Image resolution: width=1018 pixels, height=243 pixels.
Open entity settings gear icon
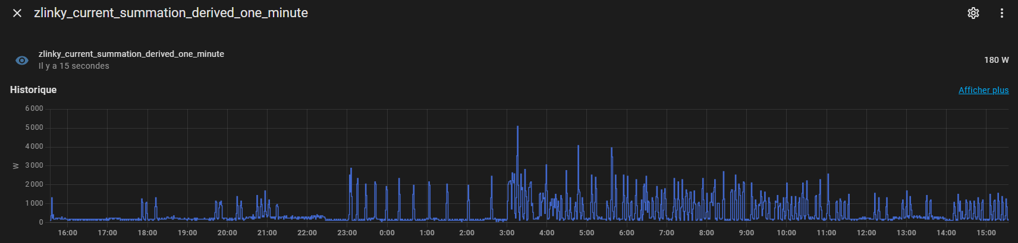tap(973, 13)
